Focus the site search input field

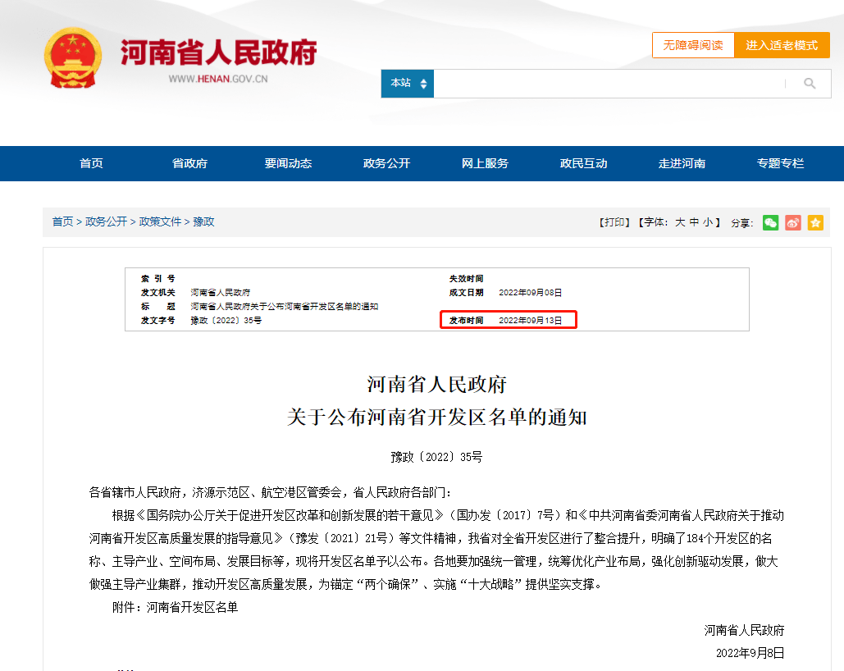pyautogui.click(x=607, y=84)
